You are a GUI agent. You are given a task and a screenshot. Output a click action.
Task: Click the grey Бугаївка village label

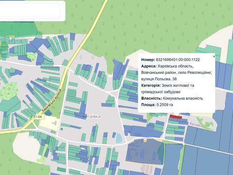coord(92,116)
